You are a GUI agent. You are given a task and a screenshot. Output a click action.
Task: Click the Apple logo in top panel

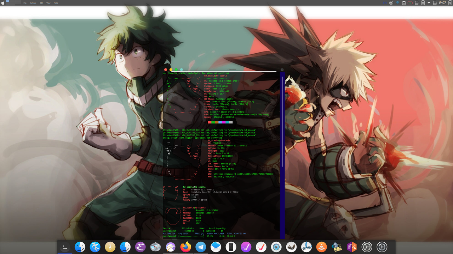tap(3, 2)
